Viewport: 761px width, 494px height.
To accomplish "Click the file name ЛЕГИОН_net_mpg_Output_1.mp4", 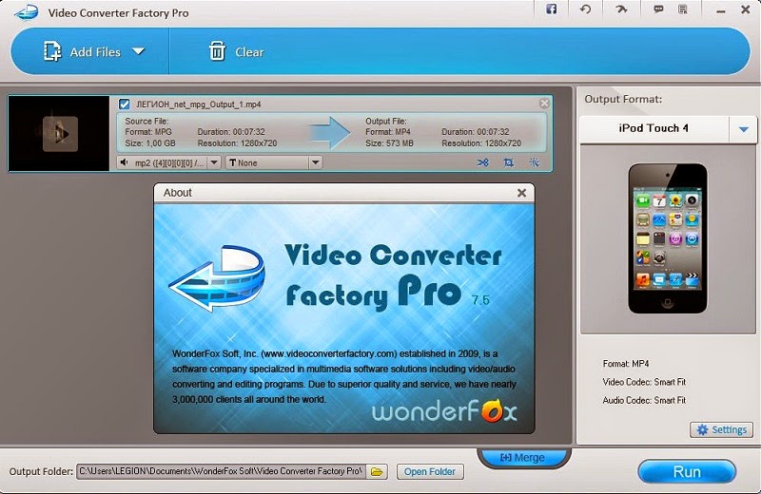I will click(199, 104).
